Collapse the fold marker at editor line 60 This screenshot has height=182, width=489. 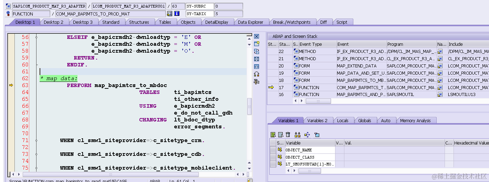point(36,65)
